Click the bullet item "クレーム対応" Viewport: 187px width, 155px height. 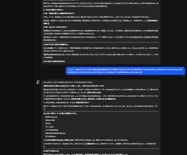tap(50, 127)
